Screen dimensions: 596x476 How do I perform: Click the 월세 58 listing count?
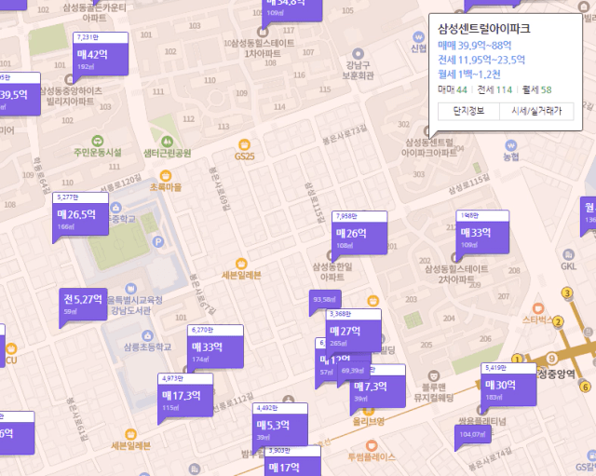coord(536,89)
